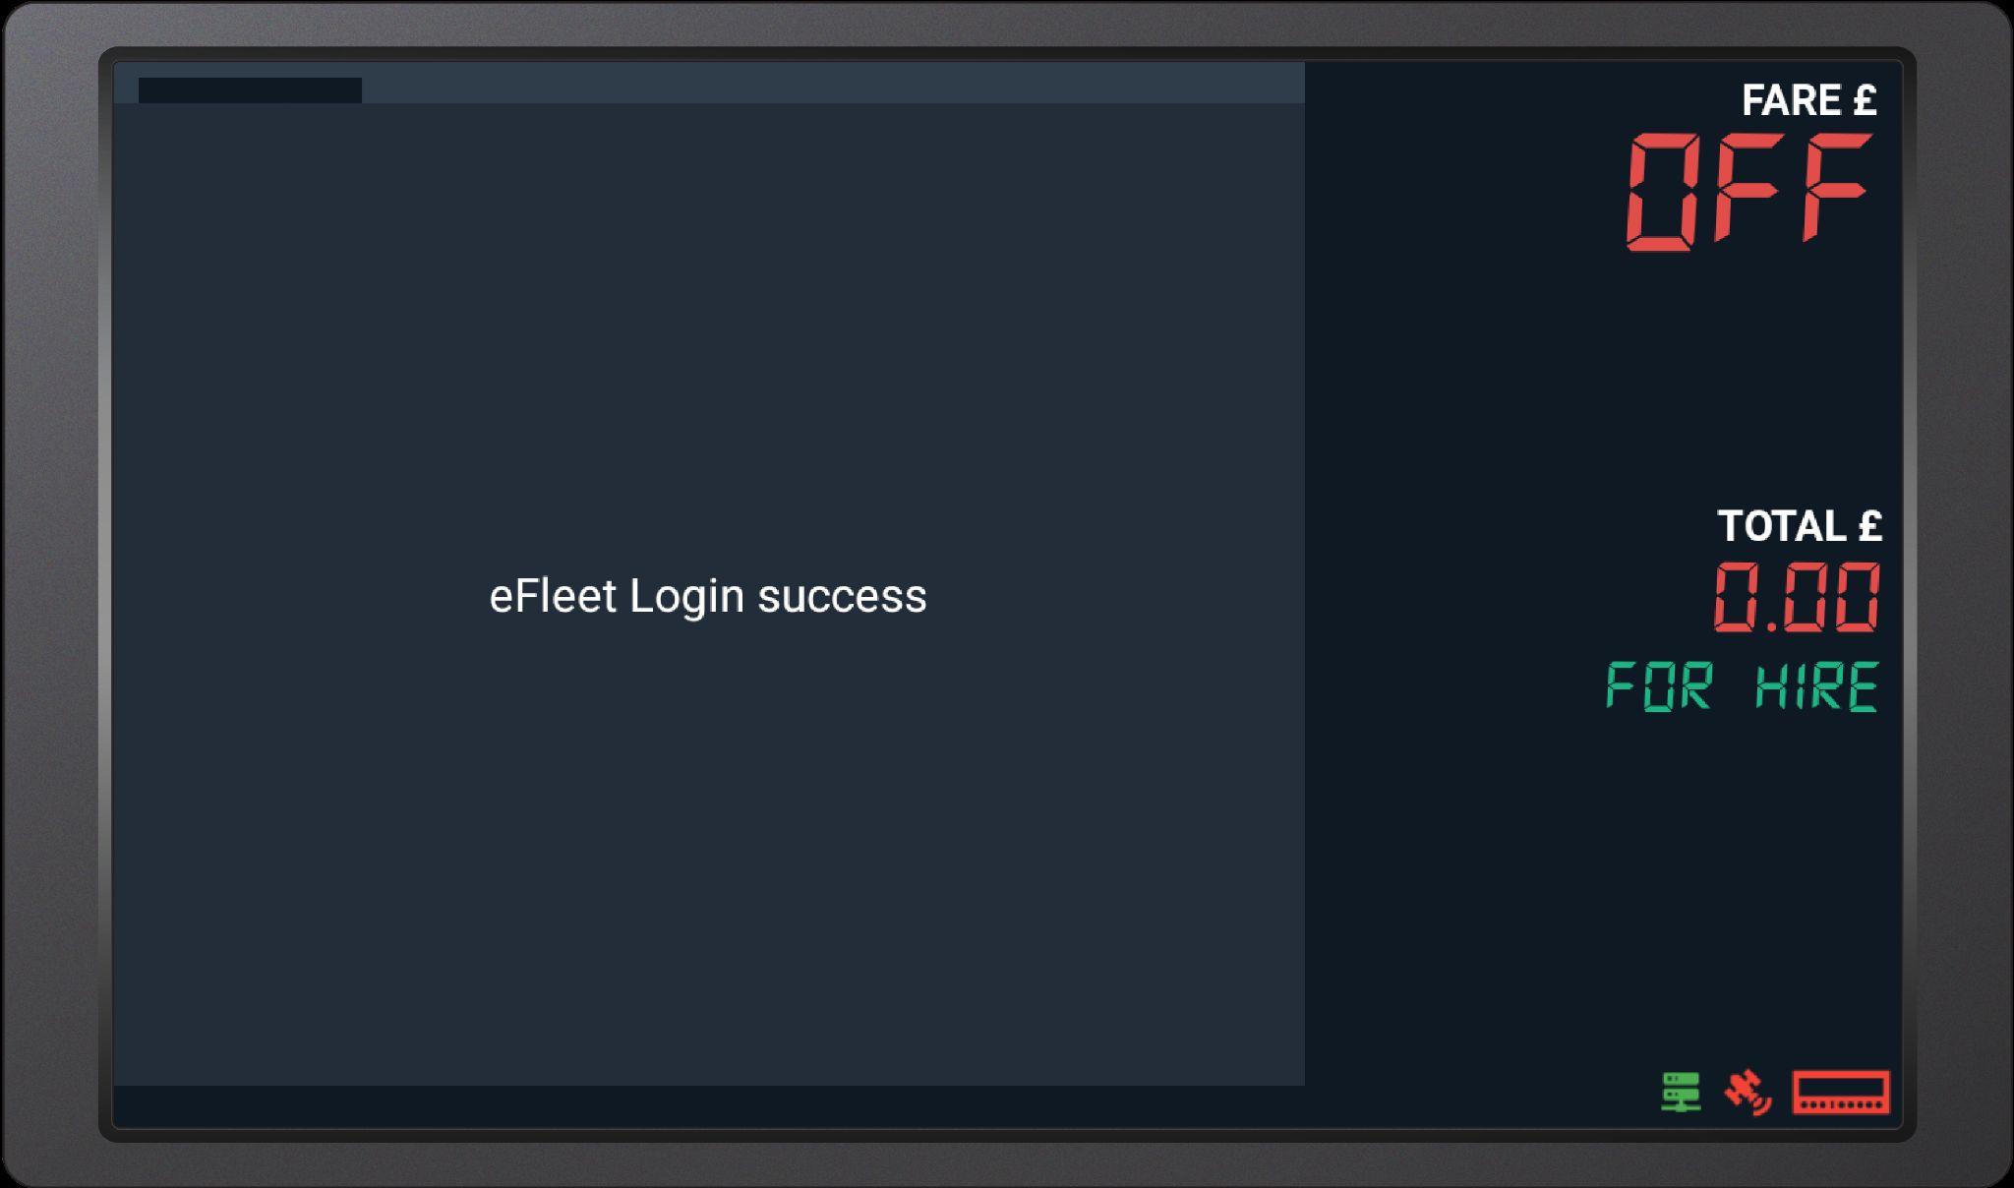
Task: Click the lighter header strip beside dark tab
Action: (833, 83)
